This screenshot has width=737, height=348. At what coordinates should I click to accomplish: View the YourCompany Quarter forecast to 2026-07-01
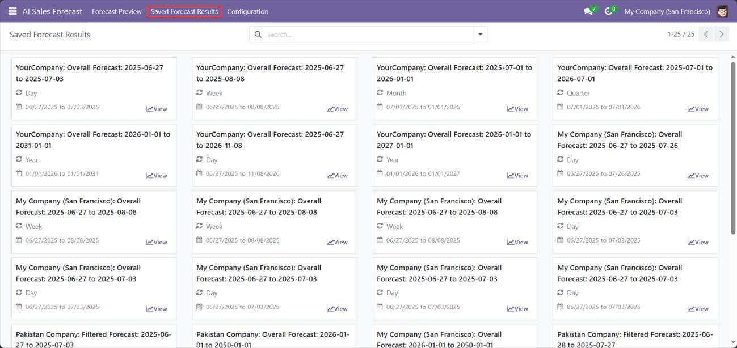(698, 109)
